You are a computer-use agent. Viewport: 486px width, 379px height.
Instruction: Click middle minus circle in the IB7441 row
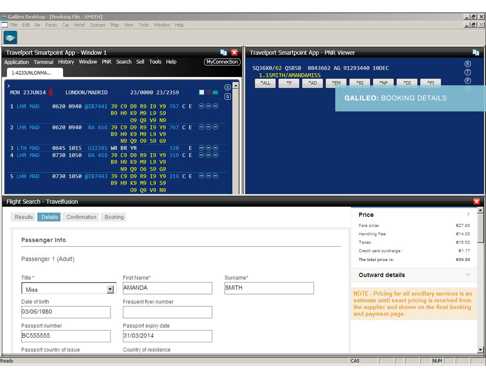coord(208,106)
